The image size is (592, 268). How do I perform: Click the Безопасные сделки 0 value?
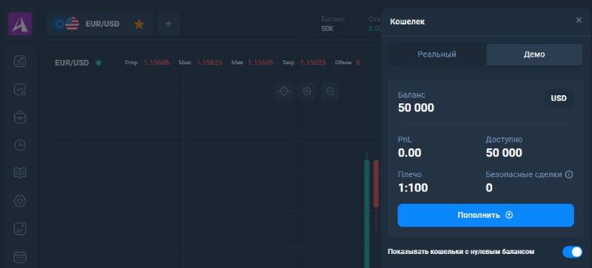tap(489, 188)
